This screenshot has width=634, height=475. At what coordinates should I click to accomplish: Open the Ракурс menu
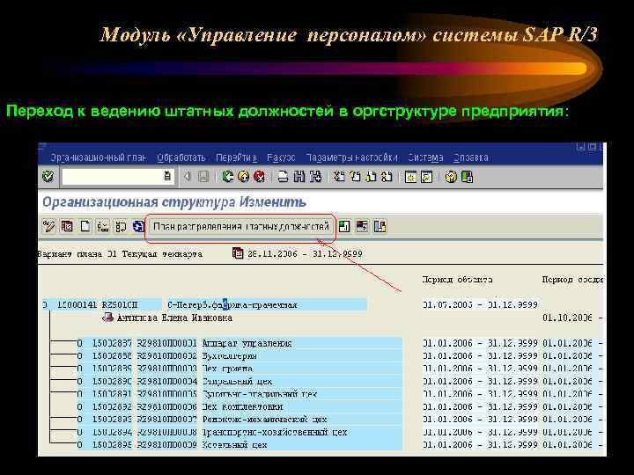point(282,157)
